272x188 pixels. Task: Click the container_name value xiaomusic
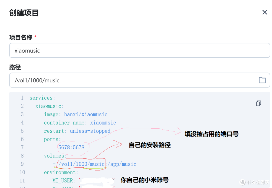[x=103, y=123]
